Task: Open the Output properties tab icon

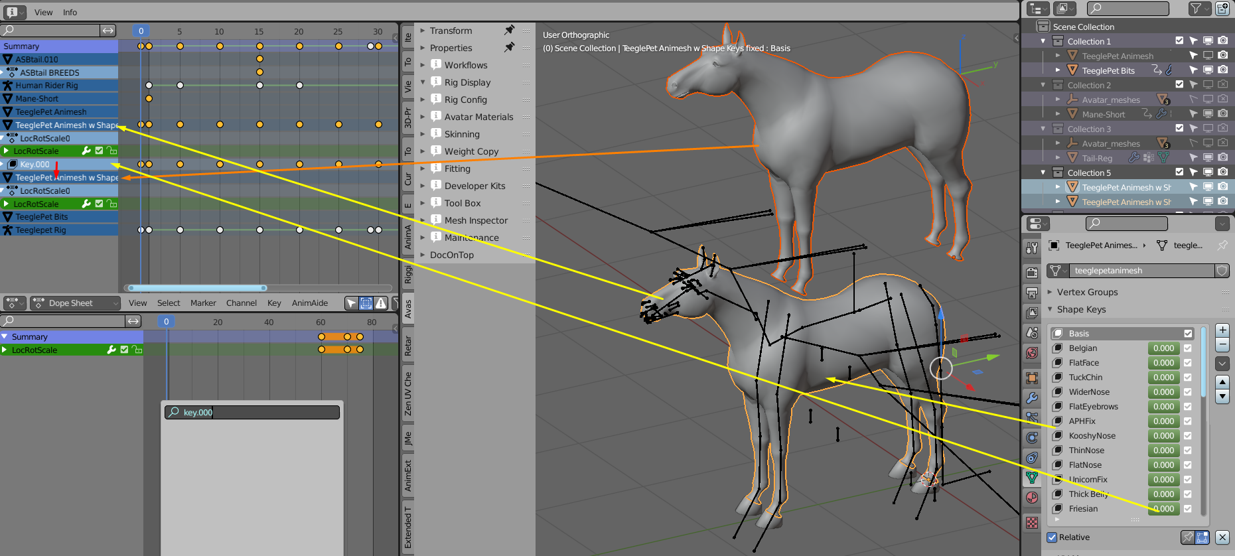Action: [1032, 293]
